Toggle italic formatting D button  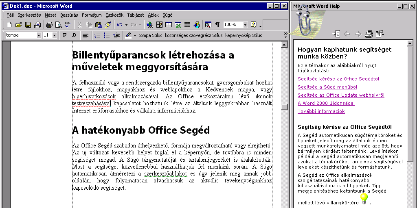(x=74, y=35)
